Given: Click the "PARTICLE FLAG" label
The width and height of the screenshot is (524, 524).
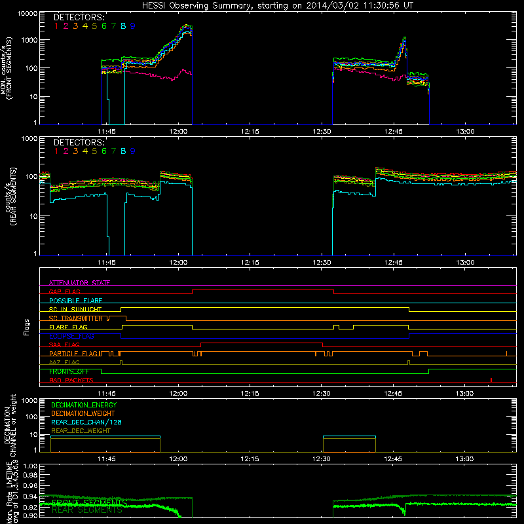Looking at the screenshot, I should 73,353.
